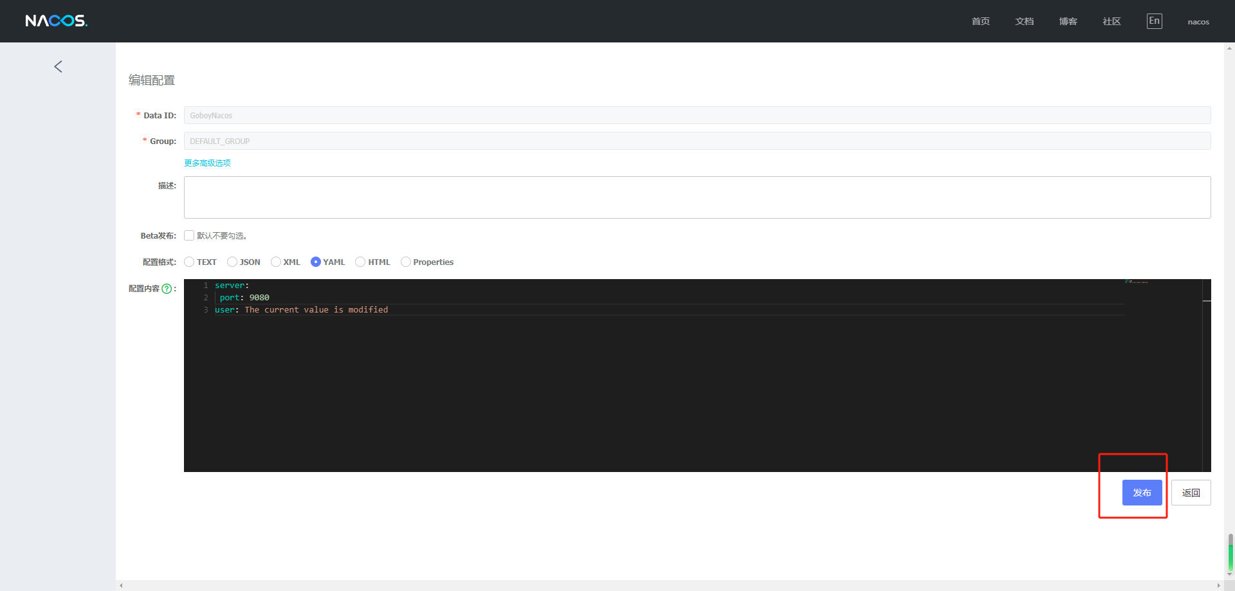Switch language with the En button
1235x591 pixels.
coord(1154,21)
